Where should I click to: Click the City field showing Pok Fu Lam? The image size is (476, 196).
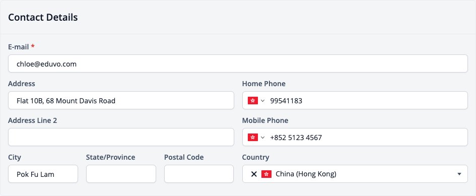[43, 174]
